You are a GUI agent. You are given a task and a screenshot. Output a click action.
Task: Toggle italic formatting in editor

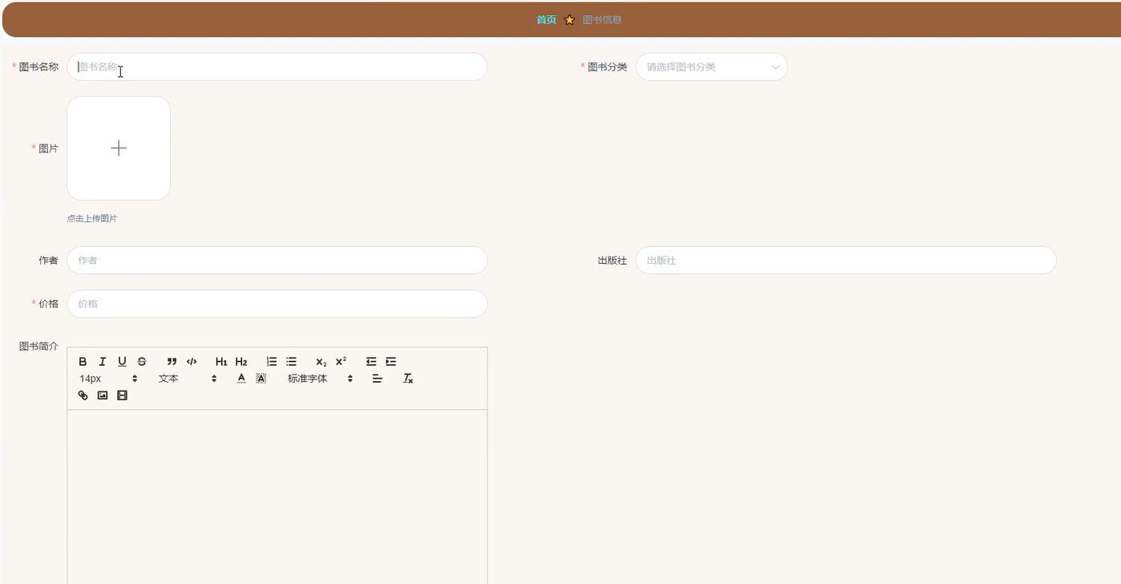[102, 362]
